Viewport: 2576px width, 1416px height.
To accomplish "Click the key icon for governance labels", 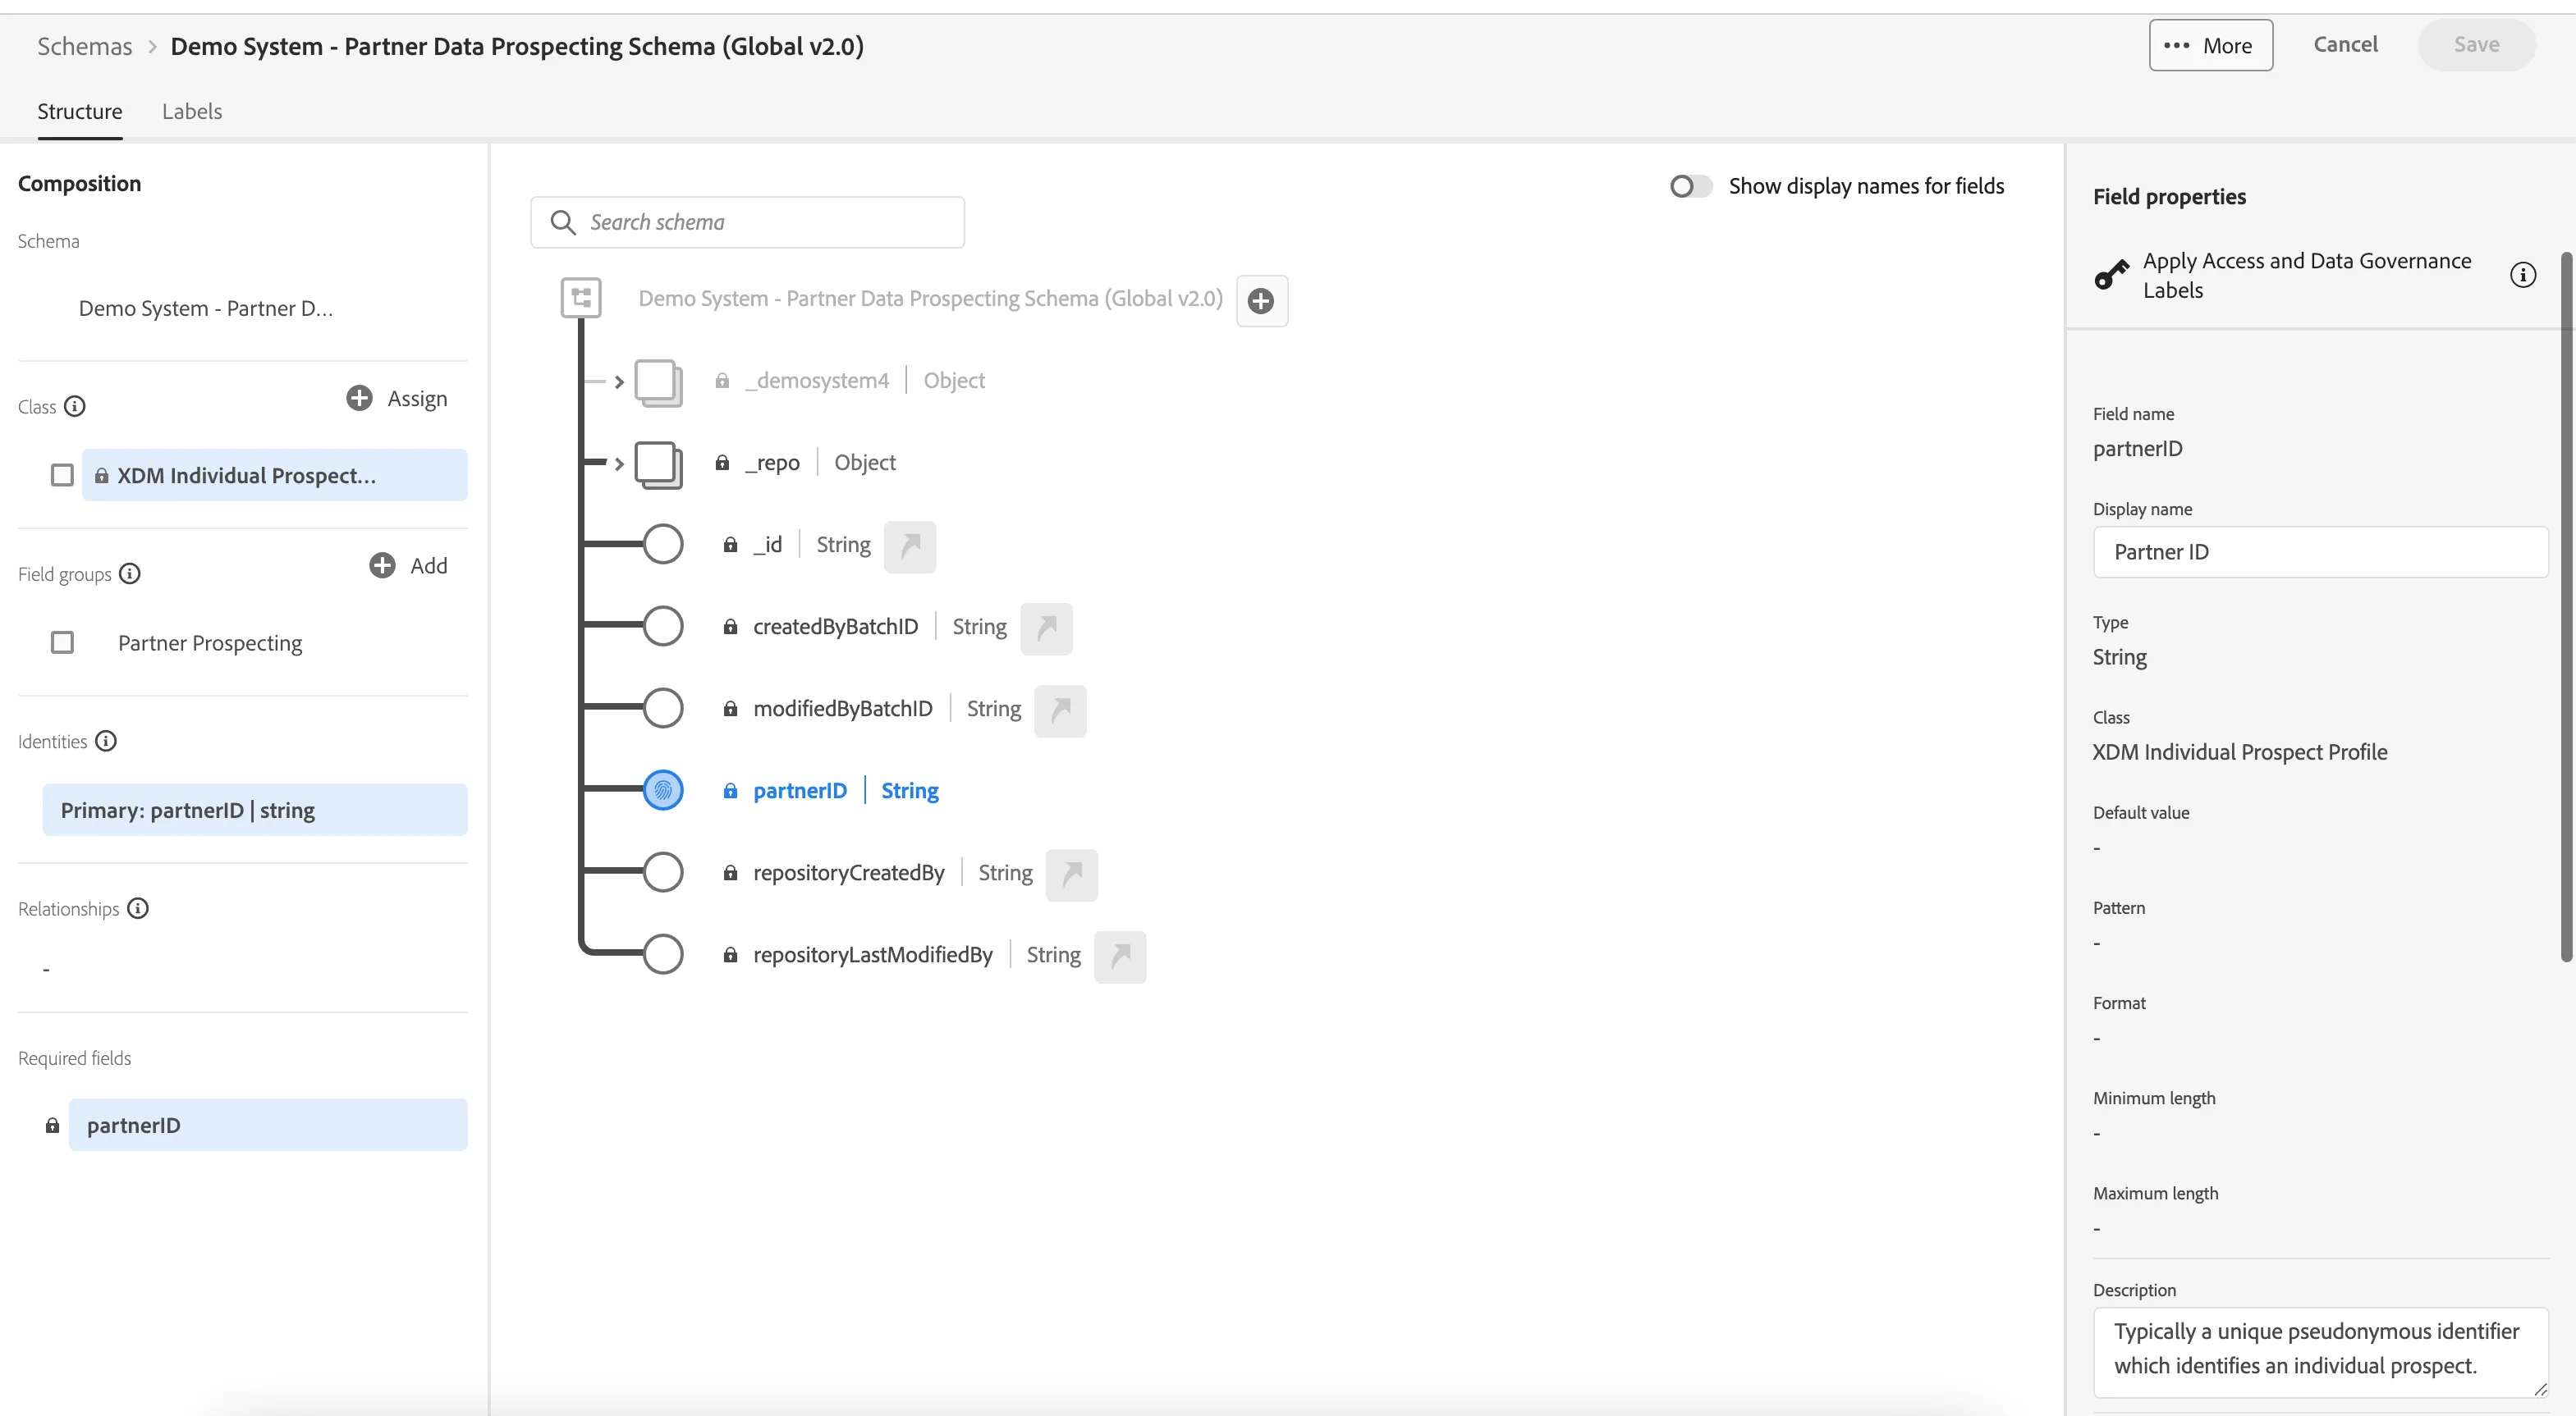I will pos(2111,274).
